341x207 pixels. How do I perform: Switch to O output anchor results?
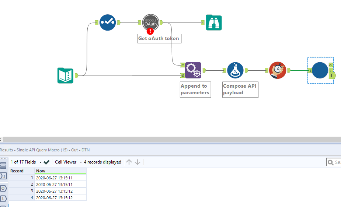click(x=3, y=188)
